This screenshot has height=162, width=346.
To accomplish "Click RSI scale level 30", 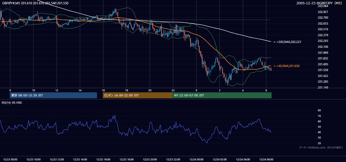I will click(319, 138).
